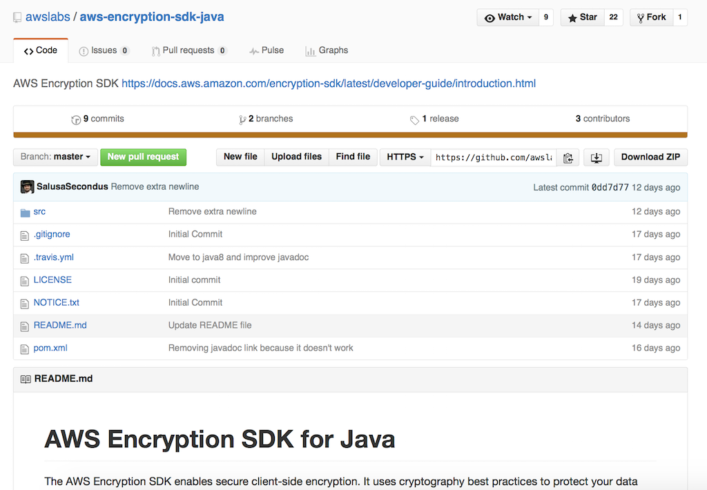The height and width of the screenshot is (490, 707).
Task: View the 22 stargazers count
Action: [614, 17]
